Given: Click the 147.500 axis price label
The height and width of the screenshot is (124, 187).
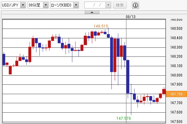Looking at the screenshot, I should (x=176, y=122).
